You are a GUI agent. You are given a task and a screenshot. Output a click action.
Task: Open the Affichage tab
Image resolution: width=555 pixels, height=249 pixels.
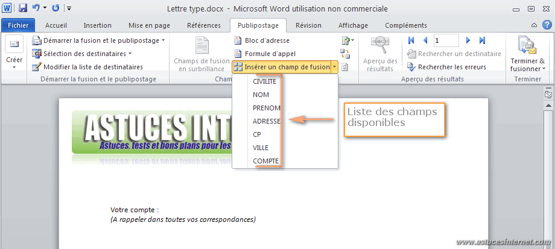tap(354, 25)
